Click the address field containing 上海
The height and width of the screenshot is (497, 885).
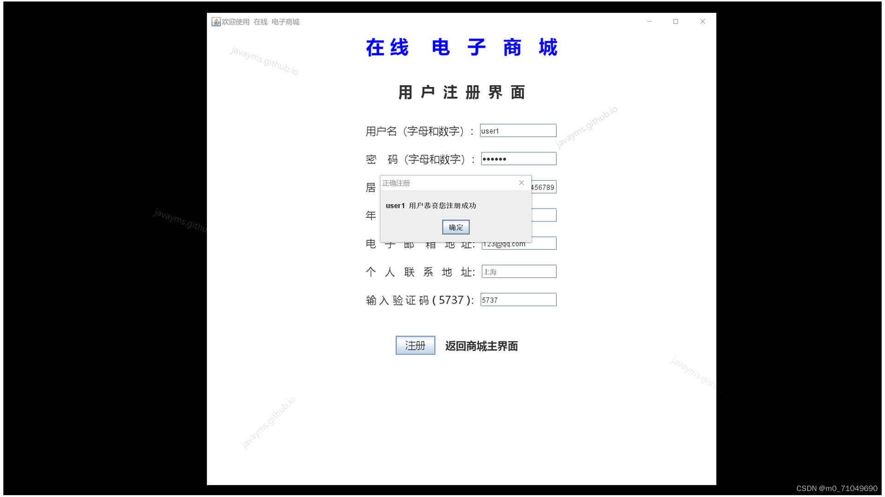(519, 272)
